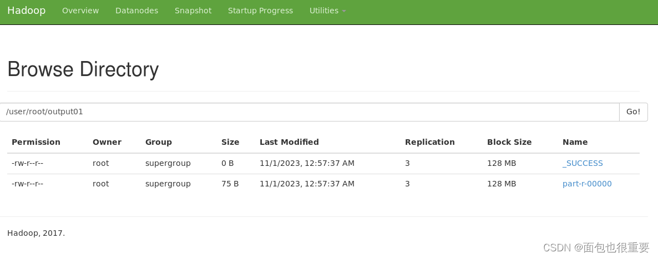Click the 75 B size cell
658x258 pixels.
coord(230,184)
